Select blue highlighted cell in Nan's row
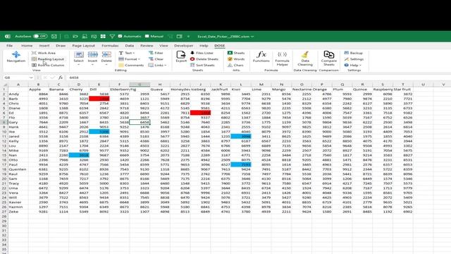This screenshot has width=451, height=254. coord(79,155)
